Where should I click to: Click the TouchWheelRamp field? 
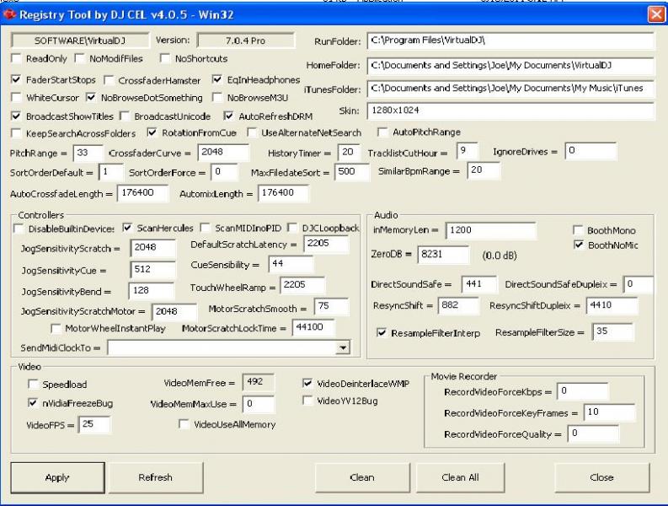click(x=302, y=285)
